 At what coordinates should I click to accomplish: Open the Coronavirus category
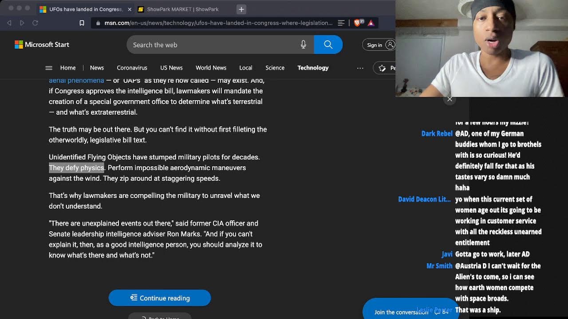click(132, 68)
